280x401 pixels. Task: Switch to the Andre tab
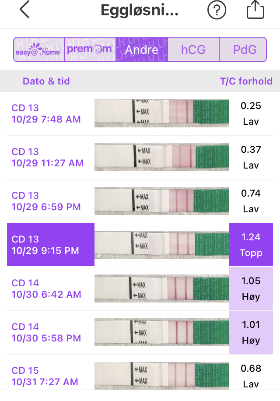coord(142,49)
